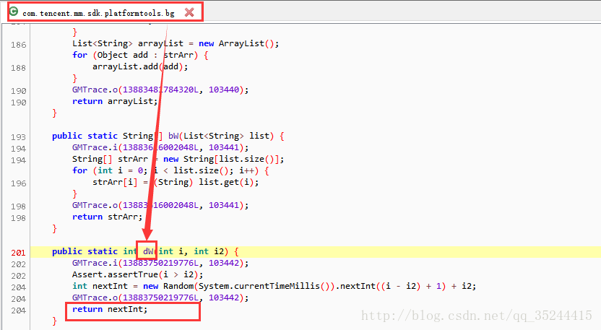Screen dimensions: 601x330
Task: Select the com.tencent.mm.sdk.platformtools.bg tab
Action: pyautogui.click(x=98, y=13)
